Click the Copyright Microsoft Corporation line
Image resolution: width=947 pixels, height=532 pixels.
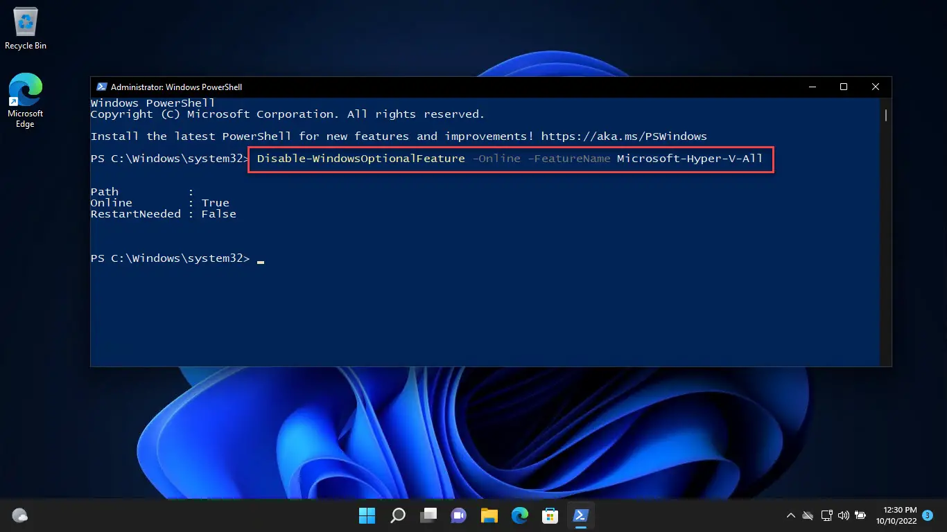point(288,114)
